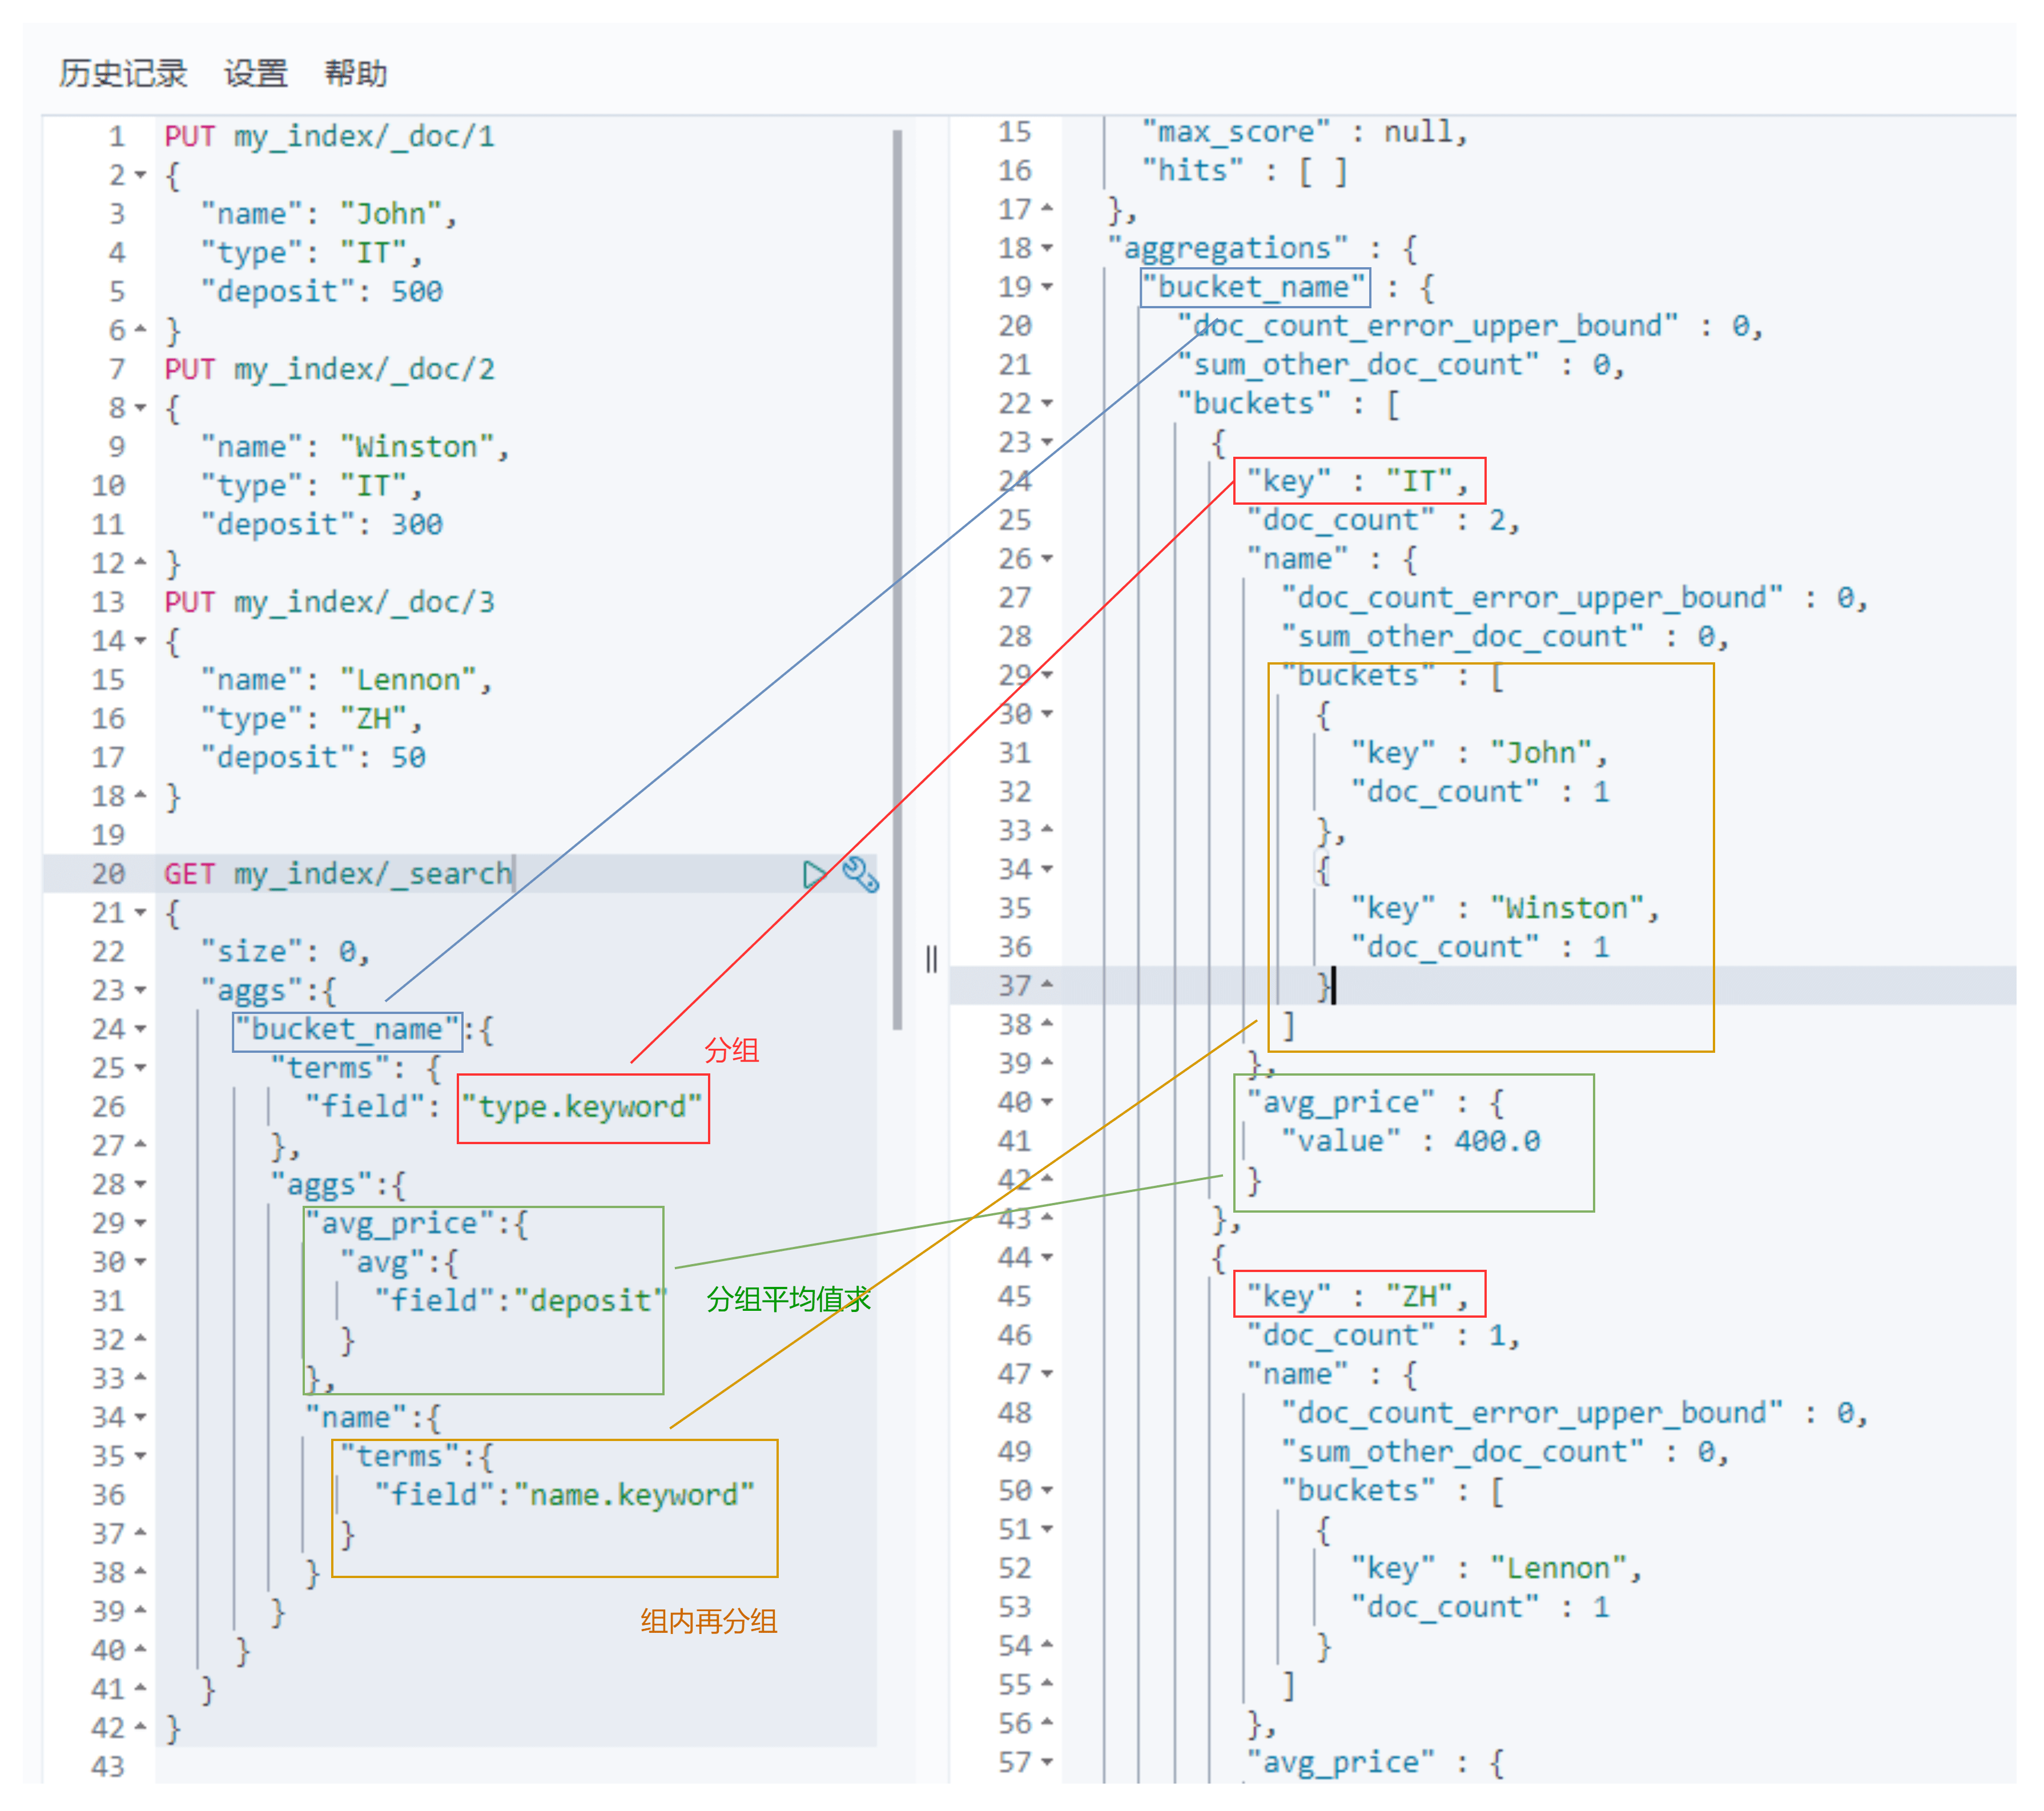The height and width of the screenshot is (1811, 2044).
Task: Click "key" : "IT" in the response
Action: [x=1358, y=482]
